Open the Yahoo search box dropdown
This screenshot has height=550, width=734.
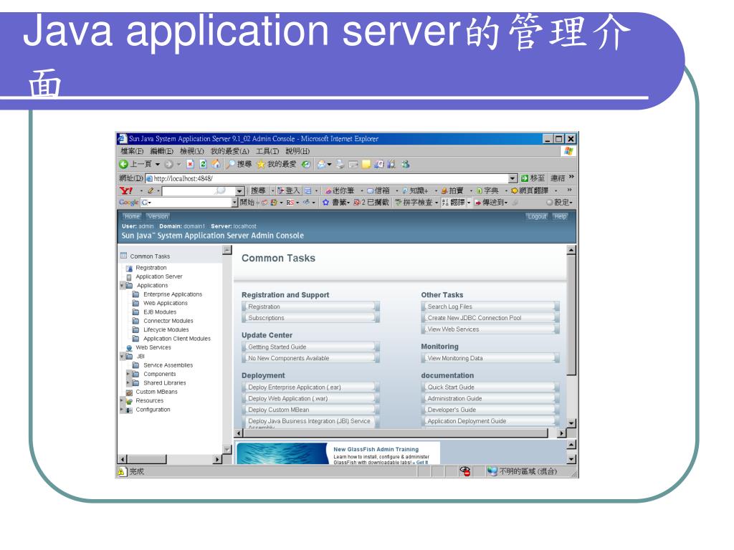pos(239,190)
